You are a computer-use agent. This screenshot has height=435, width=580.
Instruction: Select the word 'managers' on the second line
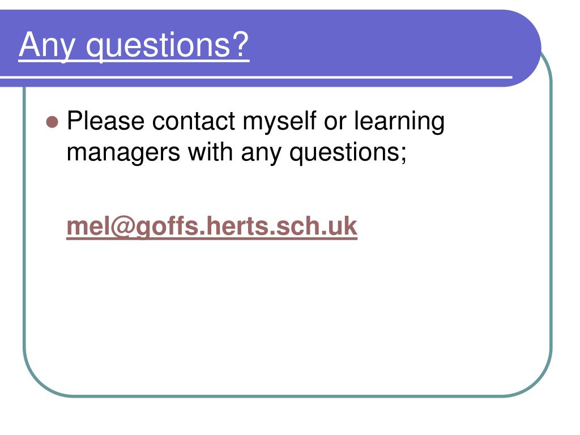click(x=123, y=153)
